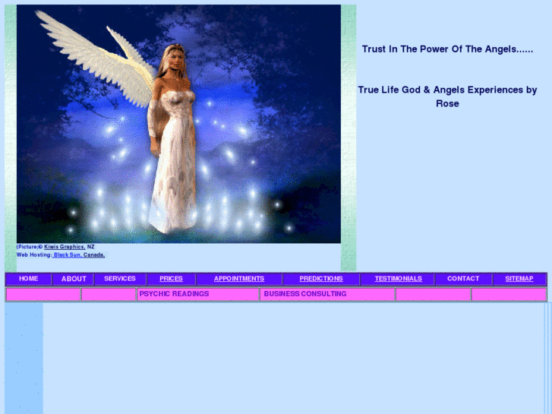Follow the Black Sun, Canada hosting link
Image resolution: width=552 pixels, height=414 pixels.
pos(78,254)
